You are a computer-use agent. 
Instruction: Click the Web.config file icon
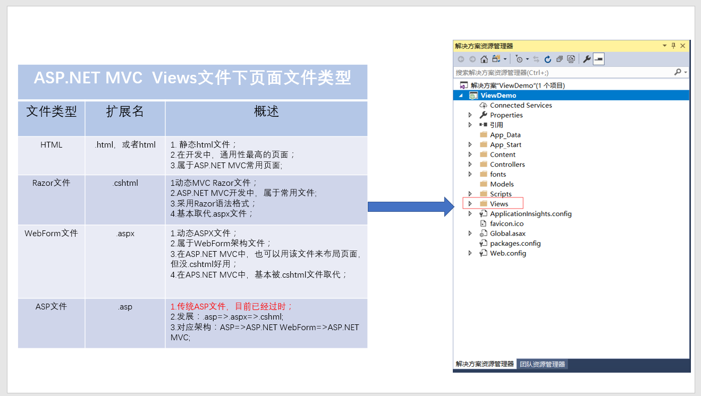tap(483, 253)
